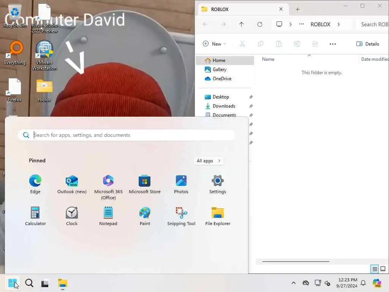Open See more options in Explorer toolbar
The height and width of the screenshot is (292, 389).
333,44
